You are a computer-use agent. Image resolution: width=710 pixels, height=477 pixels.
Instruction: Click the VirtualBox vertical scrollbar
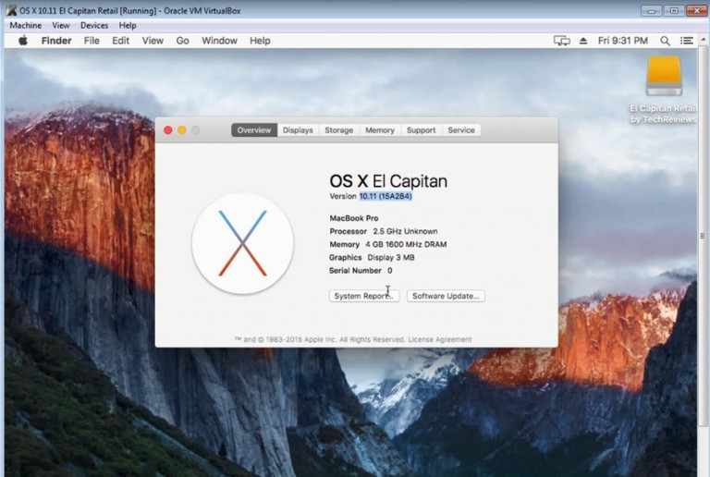[703, 236]
